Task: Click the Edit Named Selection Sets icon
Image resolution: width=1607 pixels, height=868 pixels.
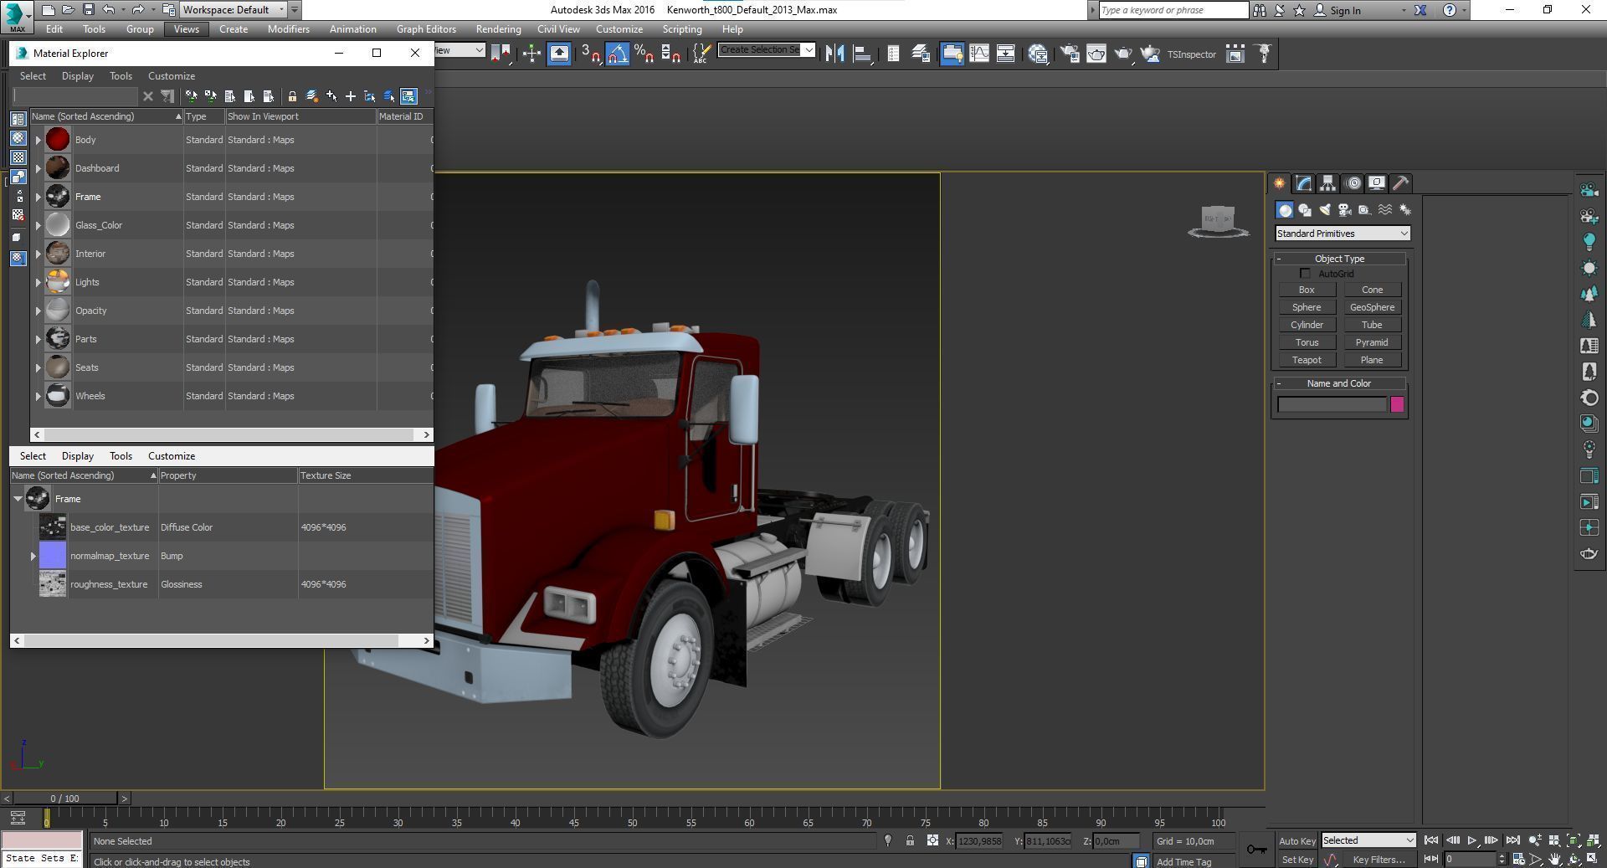Action: coord(701,54)
